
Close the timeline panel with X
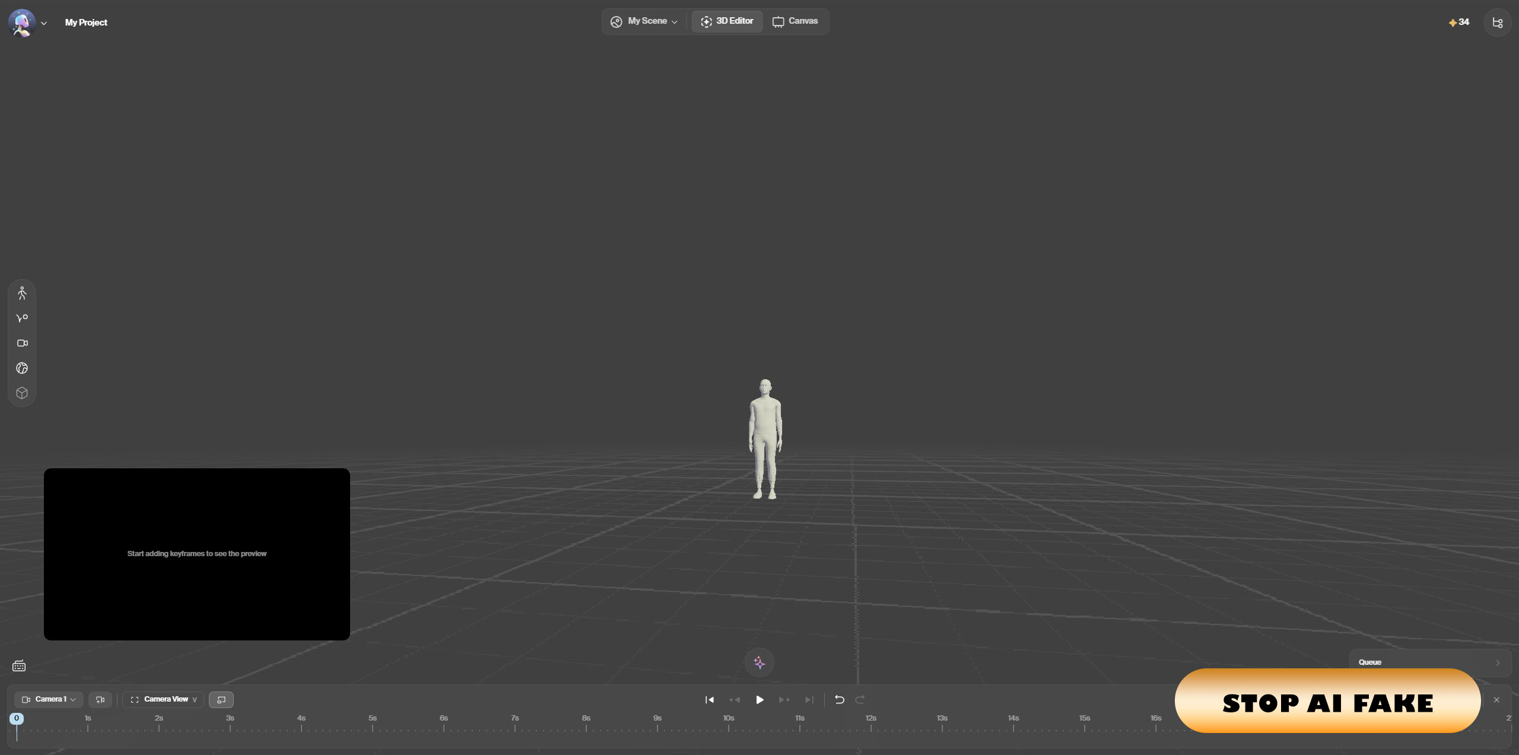coord(1496,700)
